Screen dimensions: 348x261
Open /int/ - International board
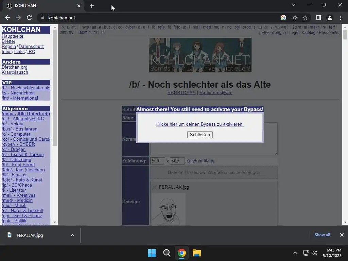pyautogui.click(x=20, y=98)
